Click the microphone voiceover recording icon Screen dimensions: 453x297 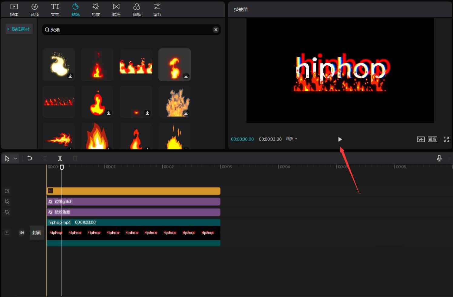[x=439, y=158]
